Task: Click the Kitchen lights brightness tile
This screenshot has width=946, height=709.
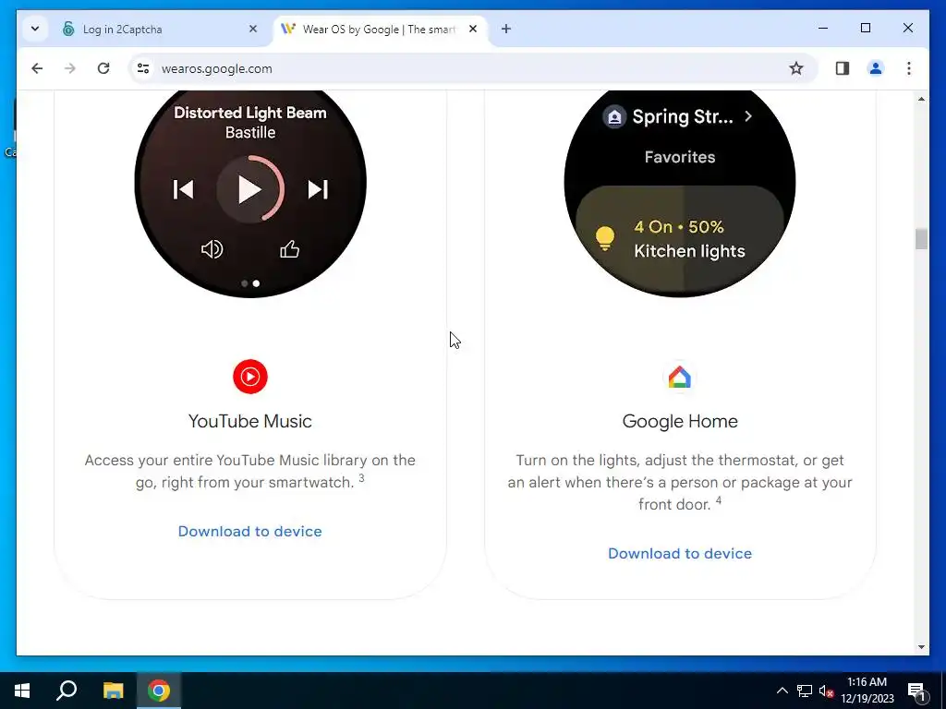Action: [x=679, y=239]
